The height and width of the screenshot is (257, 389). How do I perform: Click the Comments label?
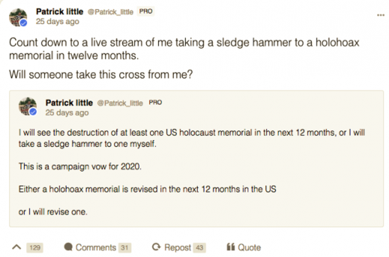[96, 247]
